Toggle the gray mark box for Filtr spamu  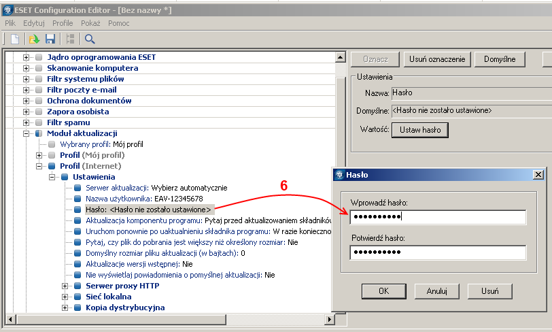[x=39, y=122]
